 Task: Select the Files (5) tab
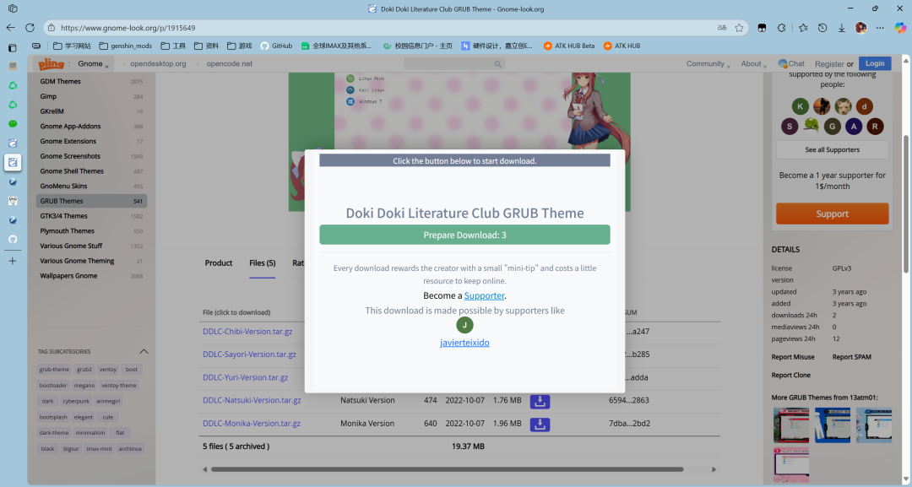click(262, 263)
